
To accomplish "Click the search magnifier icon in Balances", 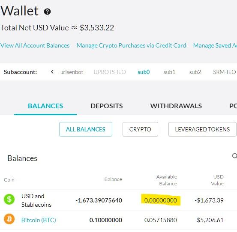I will pos(234,156).
